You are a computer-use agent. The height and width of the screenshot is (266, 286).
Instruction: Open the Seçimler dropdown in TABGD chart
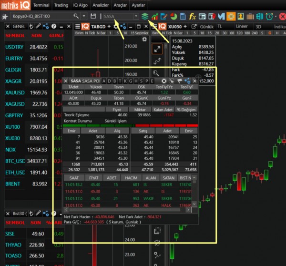pyautogui.click(x=142, y=33)
